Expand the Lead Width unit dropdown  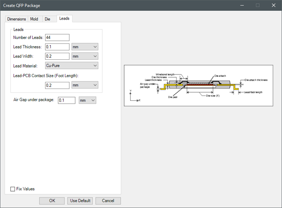tap(85, 56)
